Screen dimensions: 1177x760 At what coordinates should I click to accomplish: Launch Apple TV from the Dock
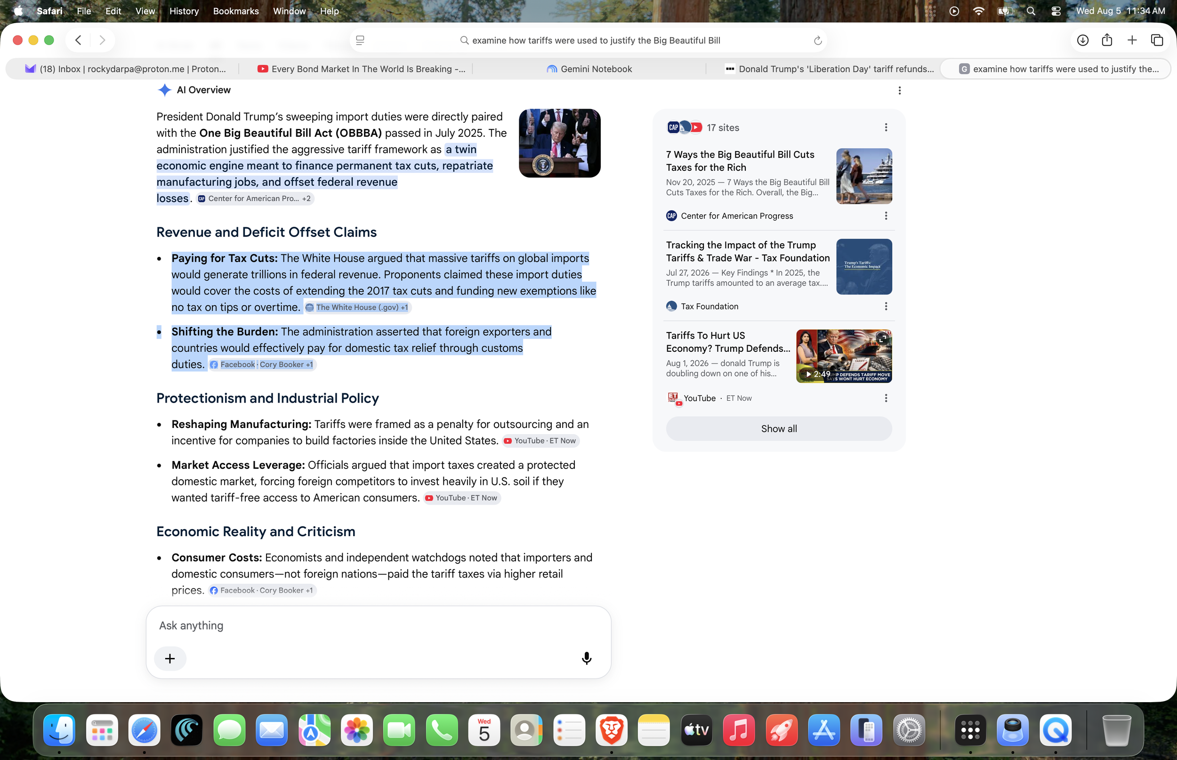(696, 729)
